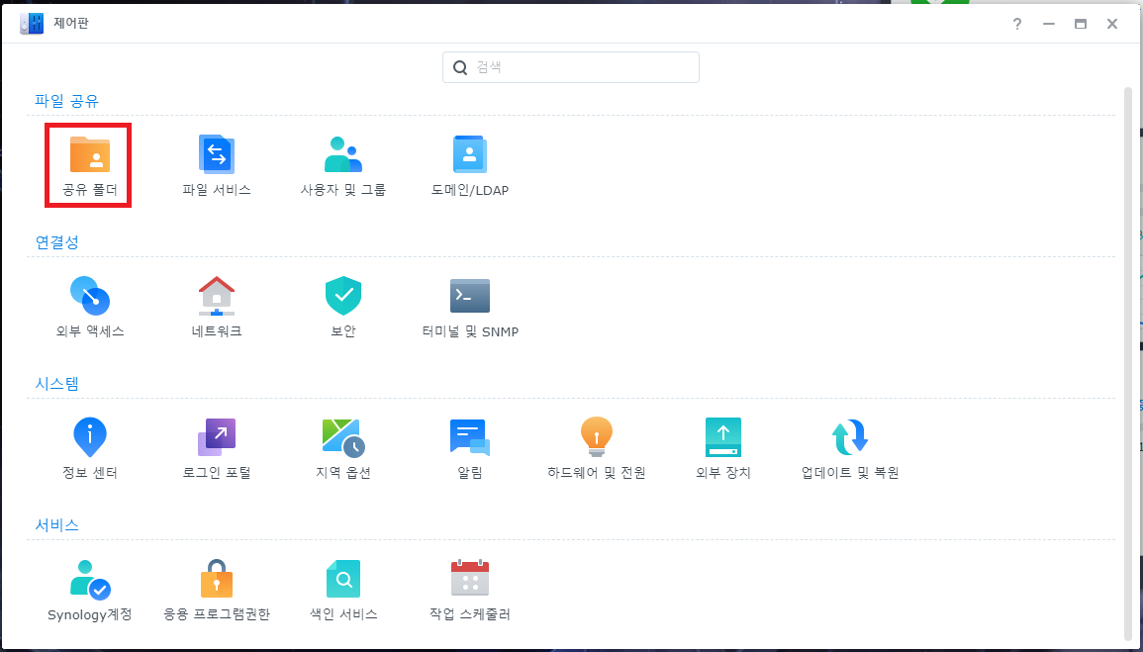Open the 알림 notification settings
This screenshot has width=1143, height=652.
470,438
